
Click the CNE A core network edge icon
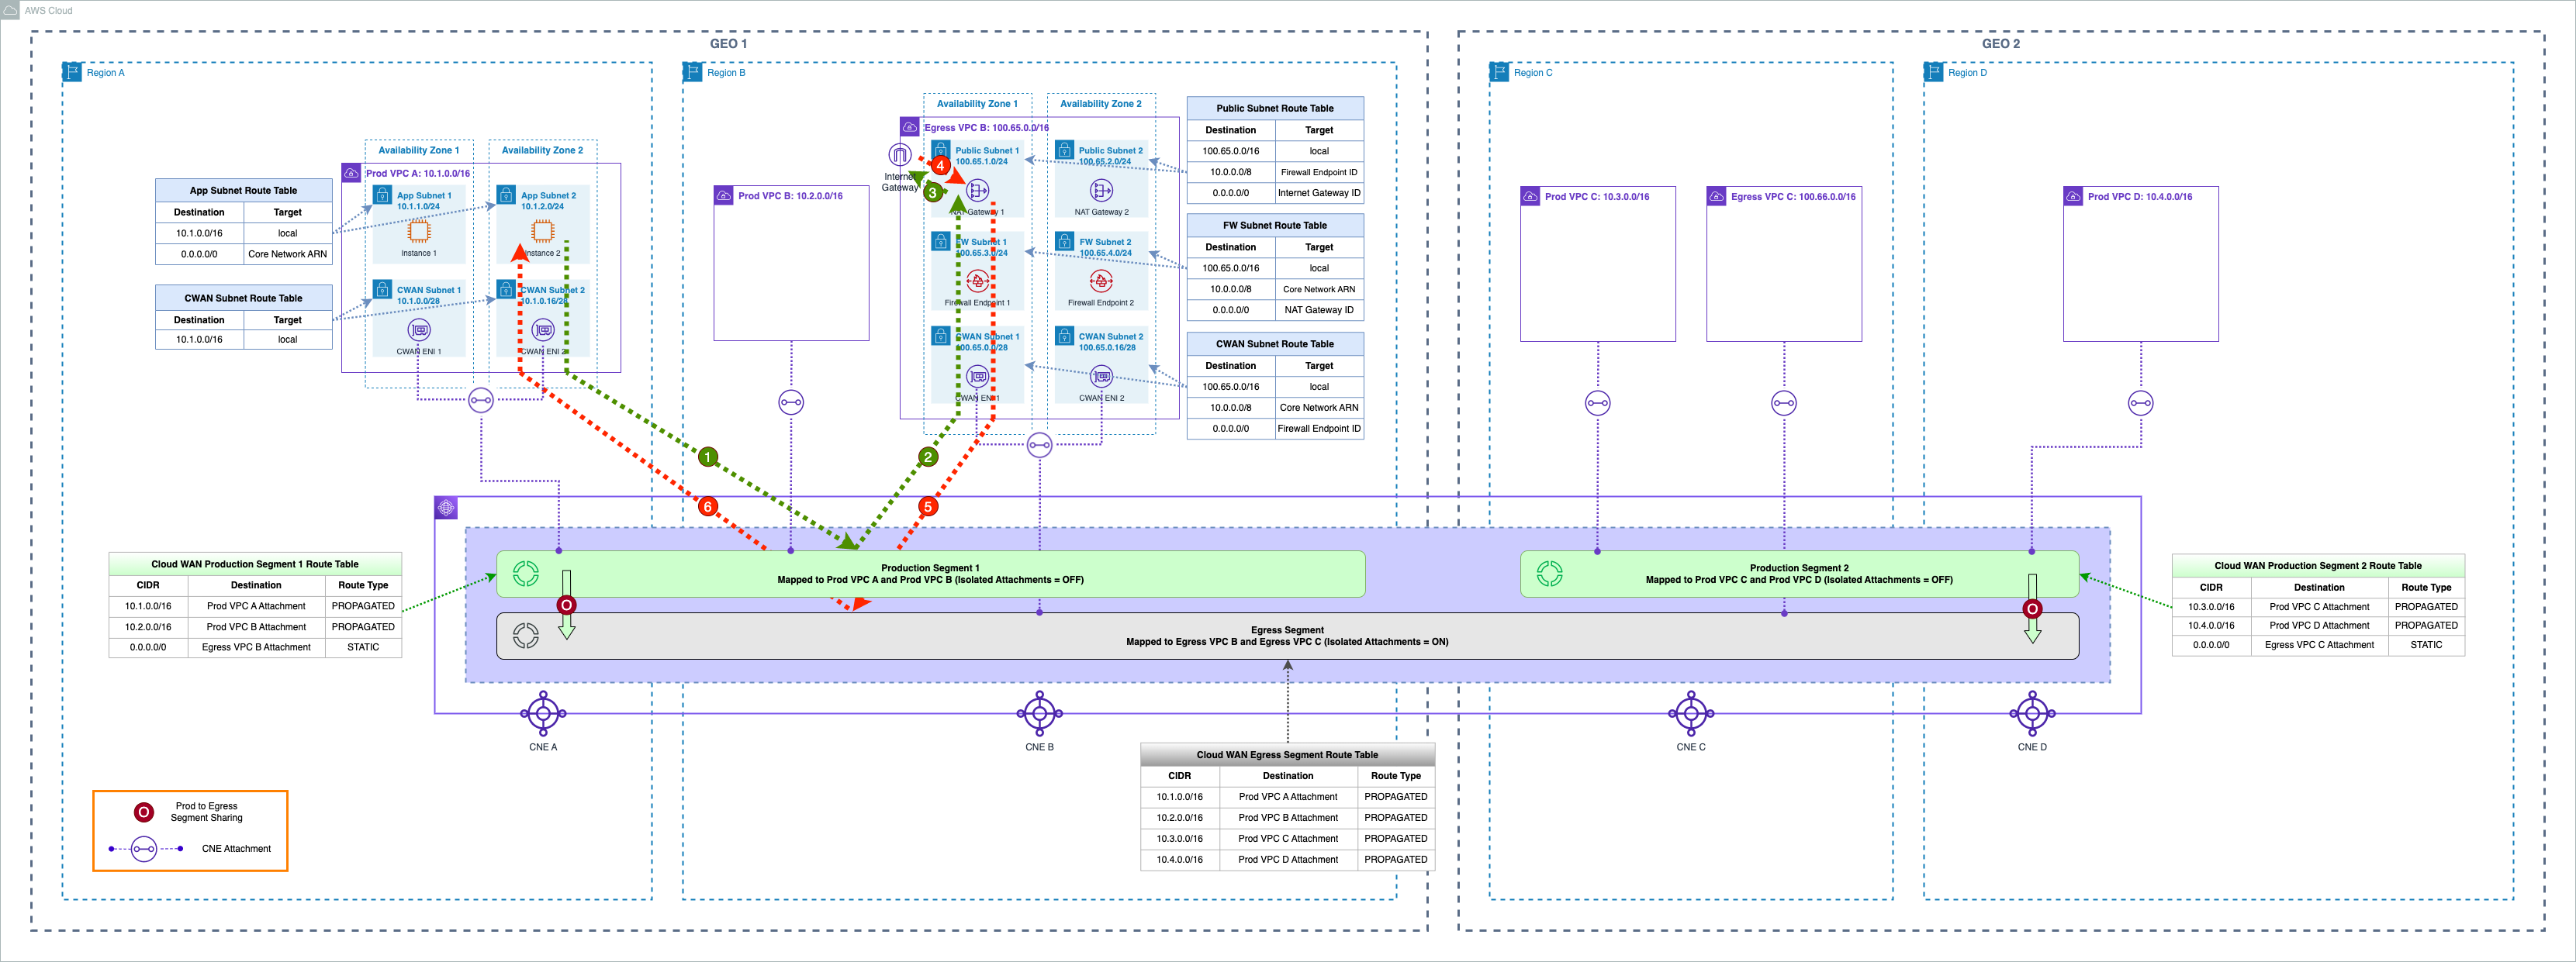(x=543, y=713)
